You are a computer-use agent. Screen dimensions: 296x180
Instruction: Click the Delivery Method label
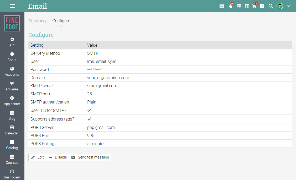point(45,53)
